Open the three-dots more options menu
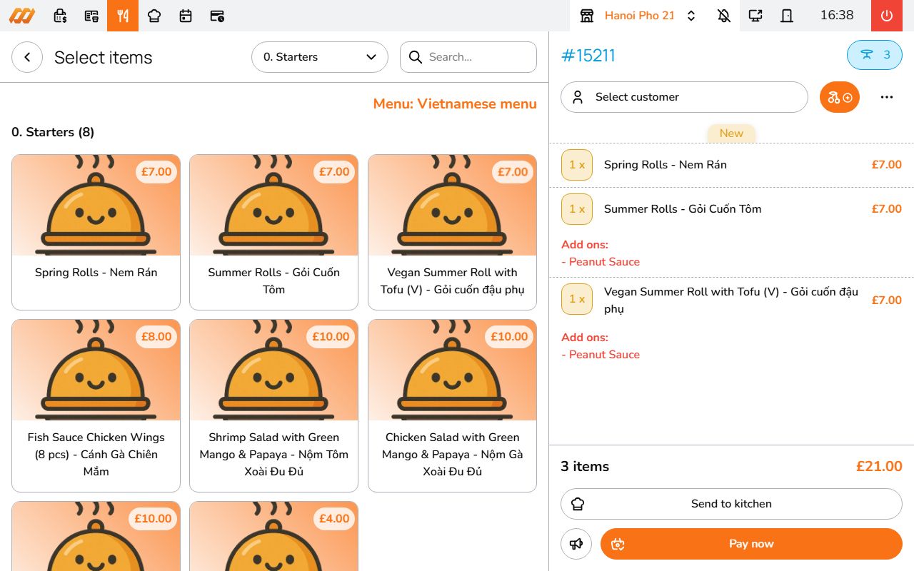Screen dimensions: 914x571 coord(887,97)
